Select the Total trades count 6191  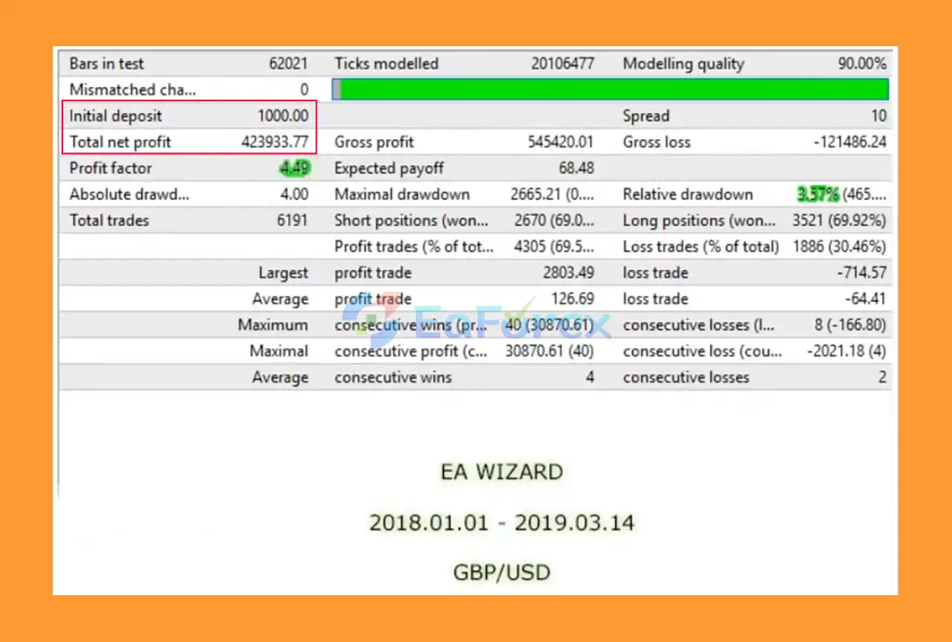(x=293, y=220)
